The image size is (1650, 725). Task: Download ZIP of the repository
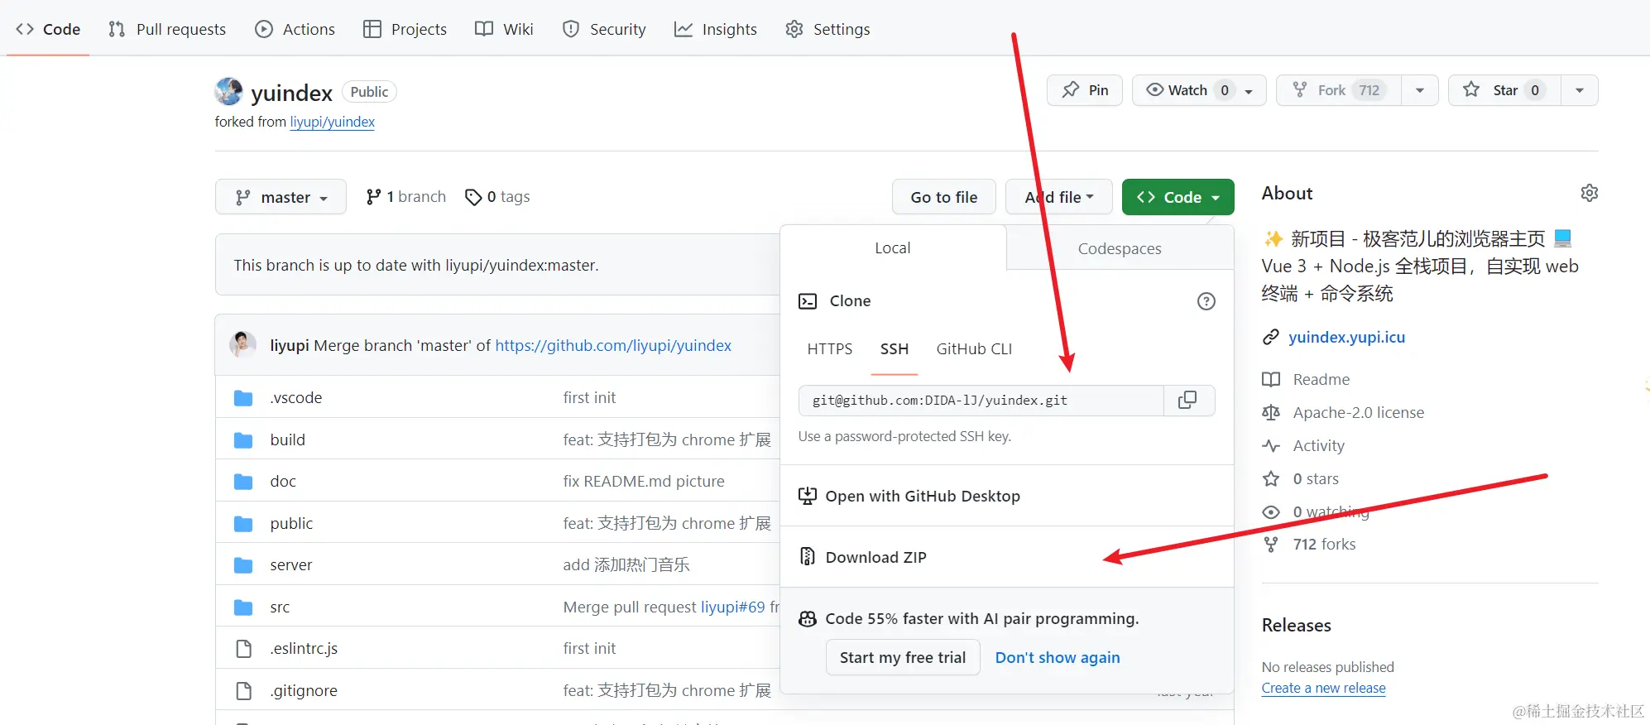coord(863,557)
